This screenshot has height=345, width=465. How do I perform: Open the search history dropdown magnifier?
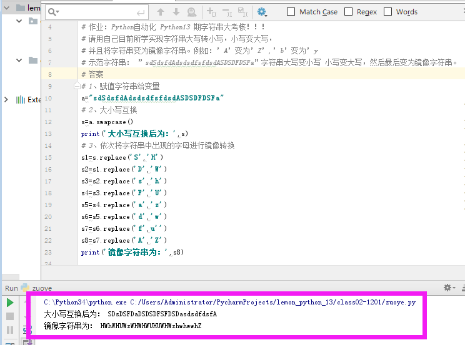coord(54,12)
